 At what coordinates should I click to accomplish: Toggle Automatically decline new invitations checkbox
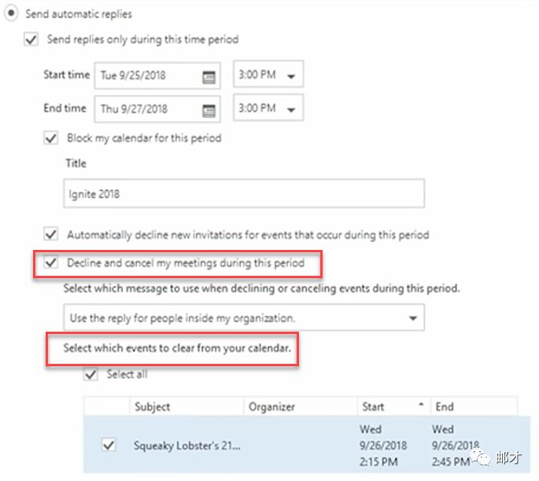(51, 234)
